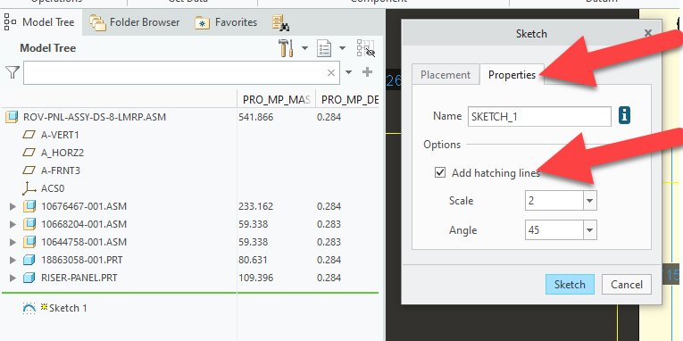Click the sketch Name field SKETCH_1
Image resolution: width=683 pixels, height=341 pixels.
click(539, 117)
